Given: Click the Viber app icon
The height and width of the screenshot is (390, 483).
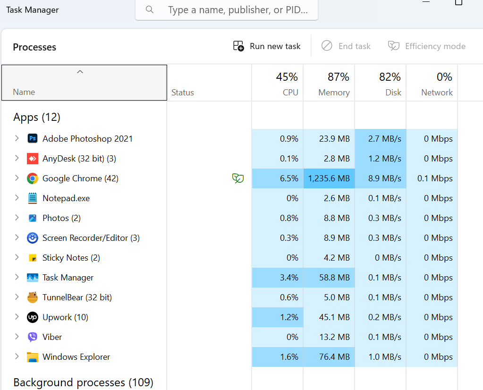Looking at the screenshot, I should point(33,337).
